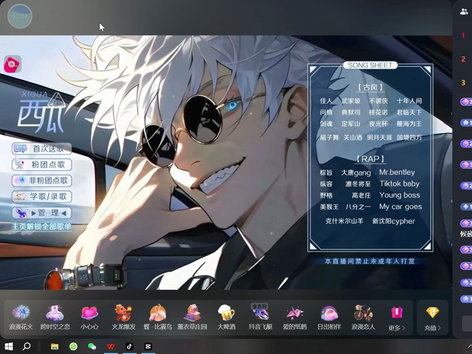
Task: Pick the 日出相伴 gift
Action: point(329,317)
